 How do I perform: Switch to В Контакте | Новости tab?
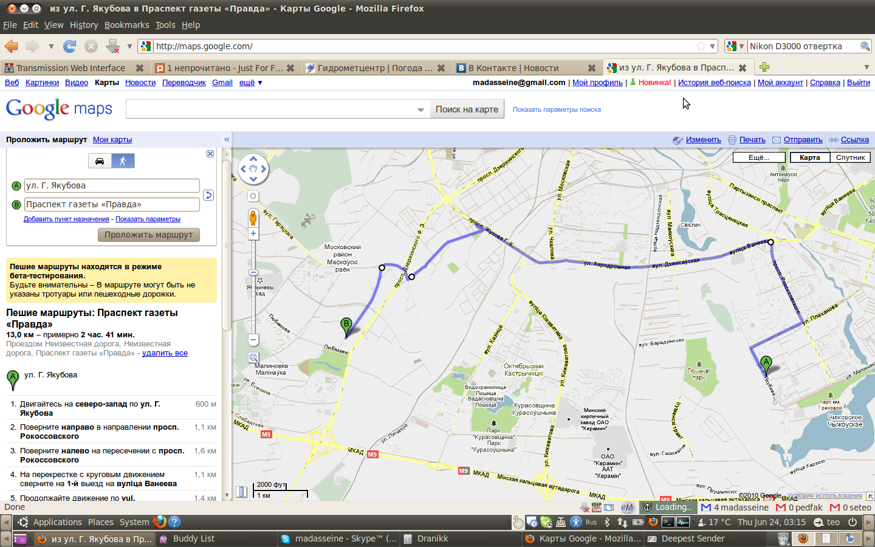(526, 68)
